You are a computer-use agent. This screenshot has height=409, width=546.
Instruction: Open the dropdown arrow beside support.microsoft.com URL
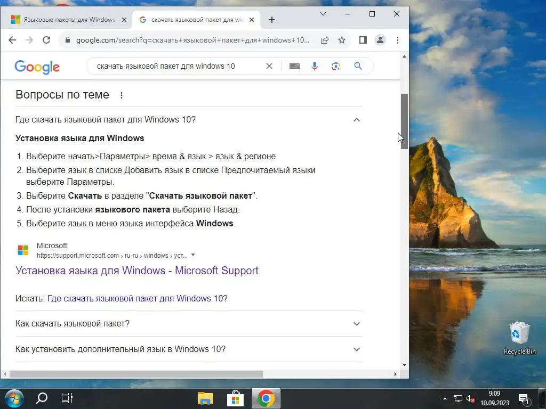click(x=193, y=255)
